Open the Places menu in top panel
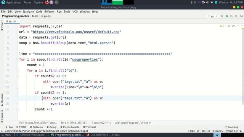 click(x=27, y=3)
